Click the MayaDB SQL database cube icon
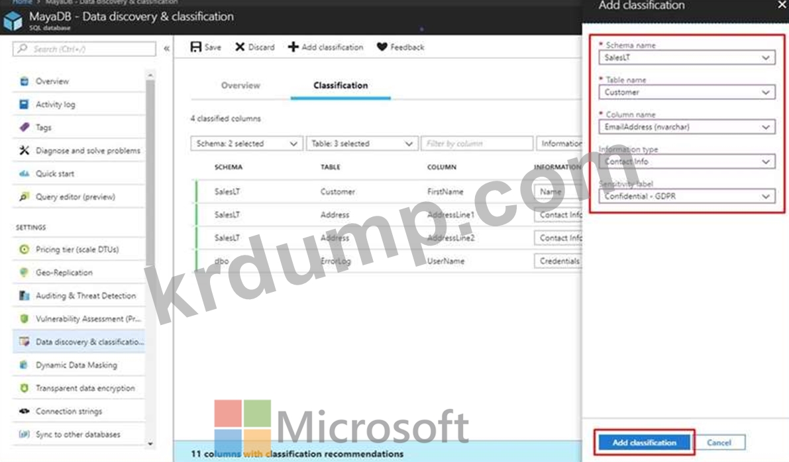This screenshot has height=462, width=789. [x=13, y=21]
